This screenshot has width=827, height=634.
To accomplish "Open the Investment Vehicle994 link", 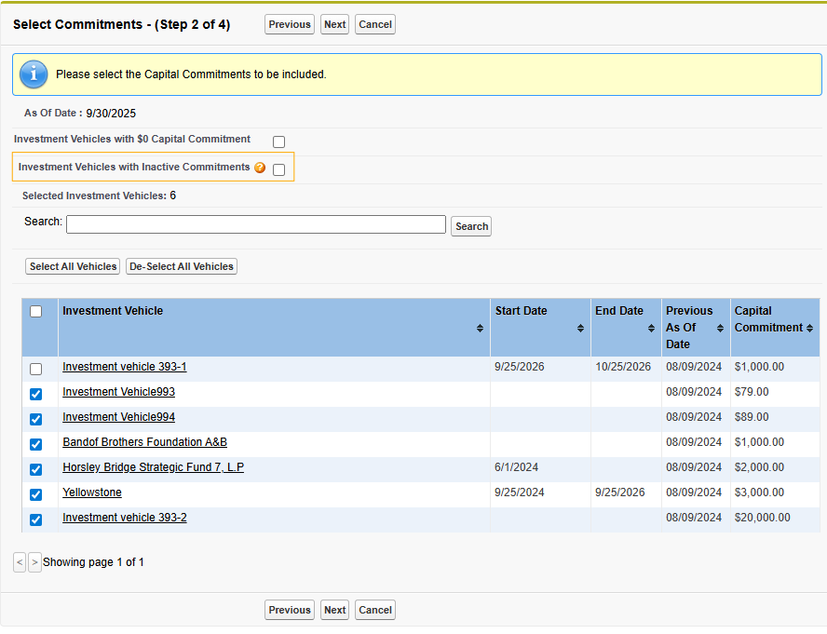I will click(118, 417).
